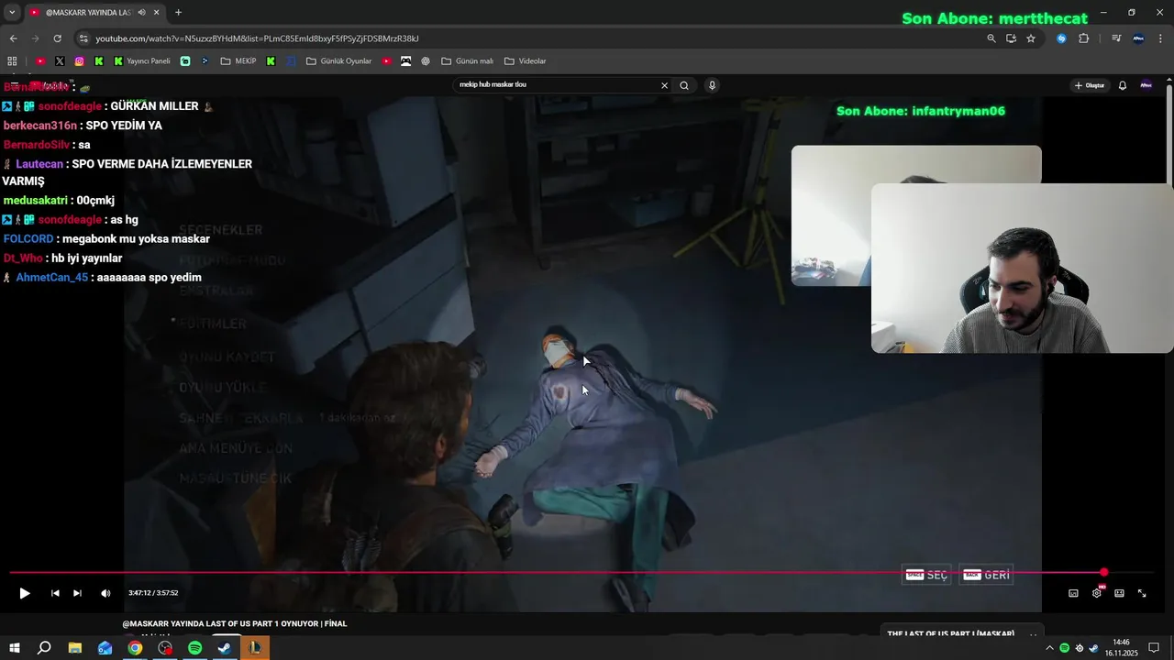Open the Windows Start menu
Screen dimensions: 1174x660
[16, 648]
